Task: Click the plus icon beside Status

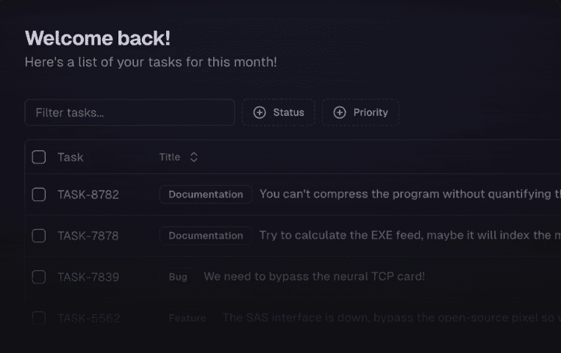Action: pyautogui.click(x=260, y=112)
